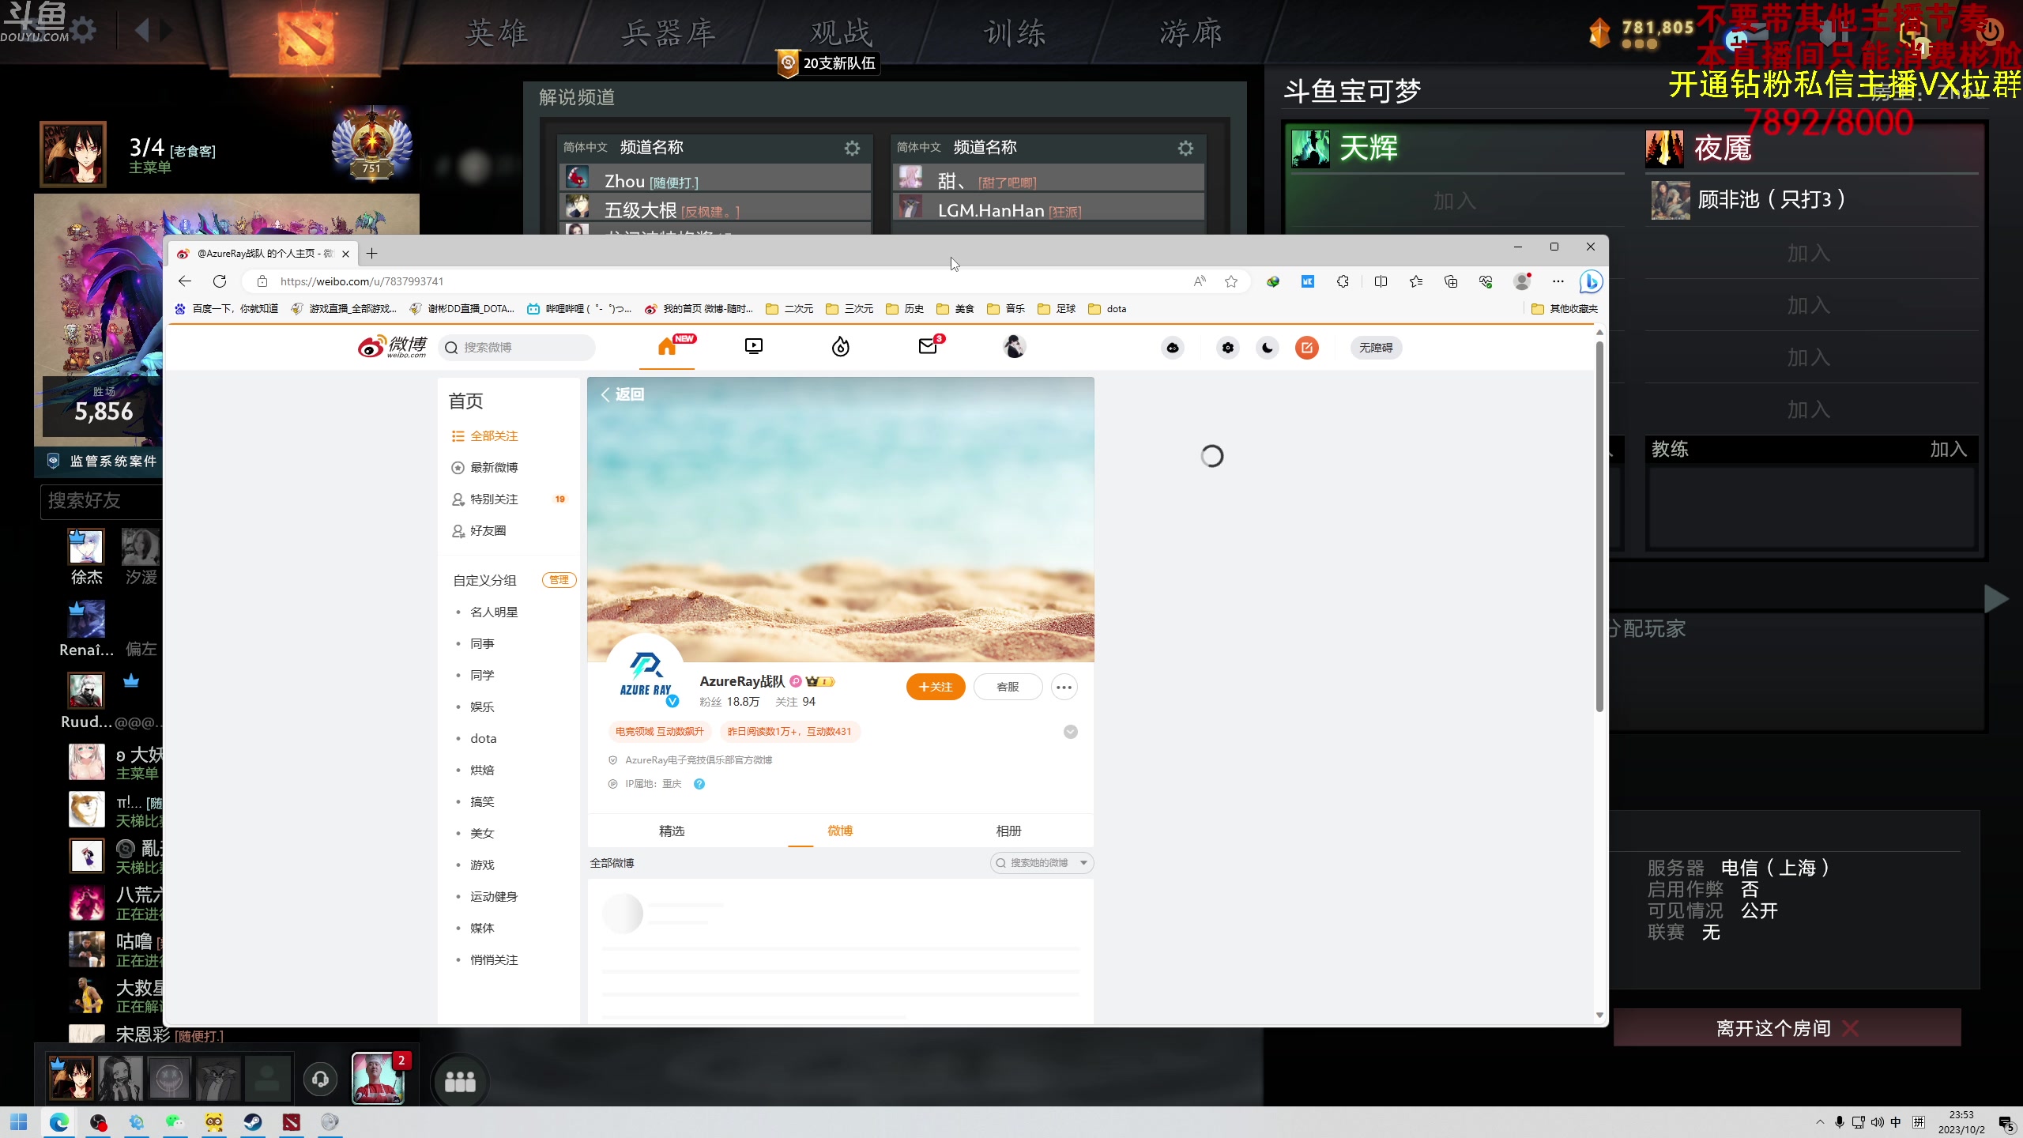The width and height of the screenshot is (2023, 1138).
Task: Click the browser back arrow
Action: pos(185,281)
